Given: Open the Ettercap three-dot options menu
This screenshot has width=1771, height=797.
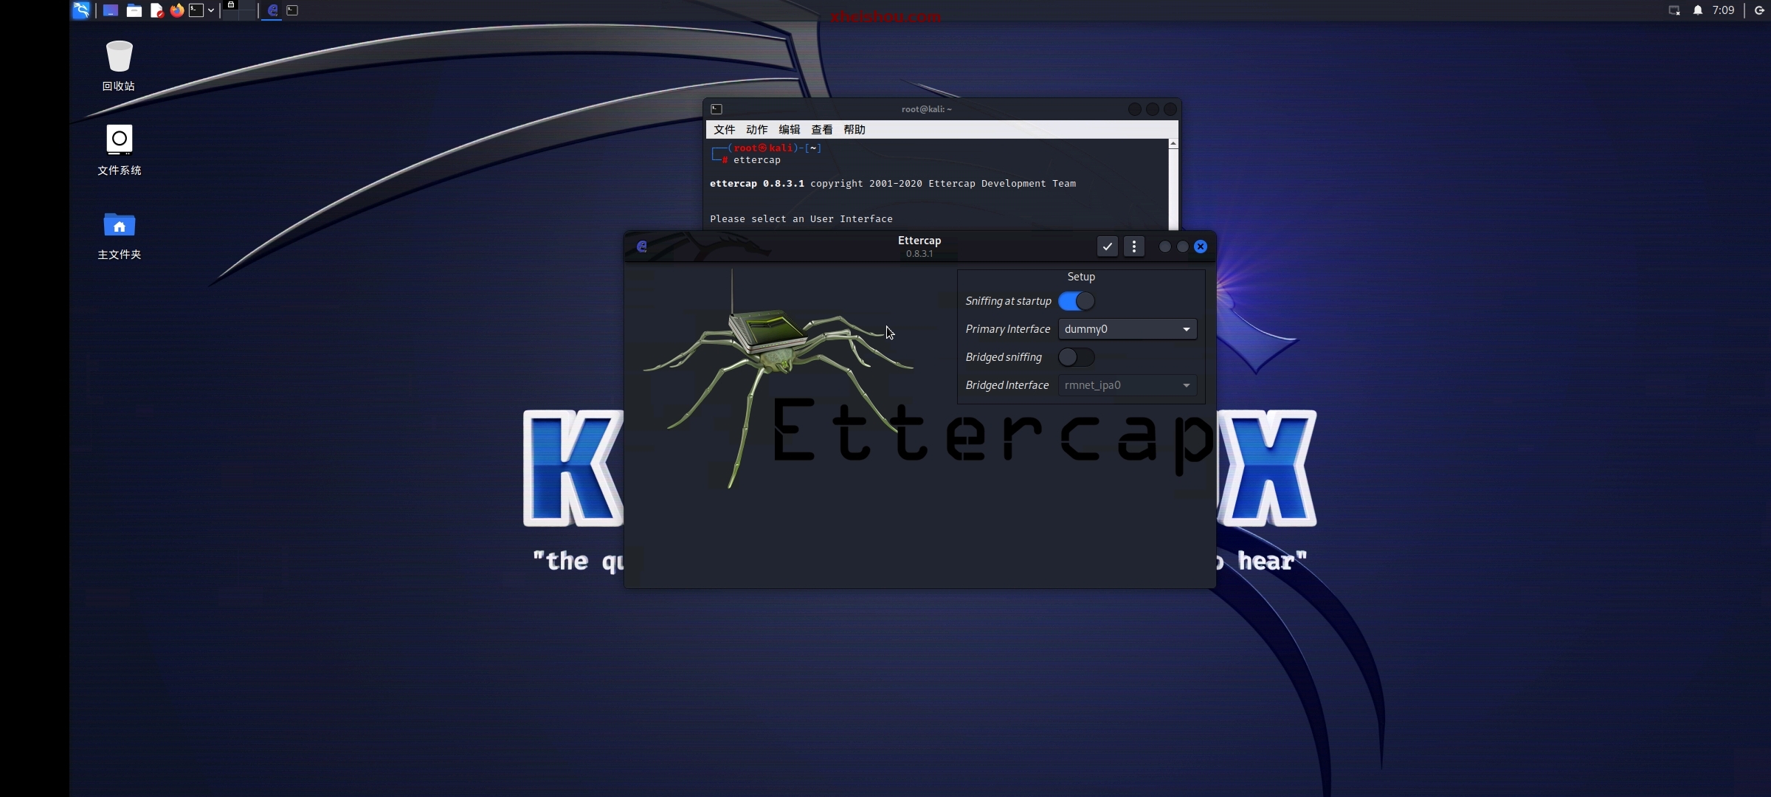Looking at the screenshot, I should (x=1134, y=246).
